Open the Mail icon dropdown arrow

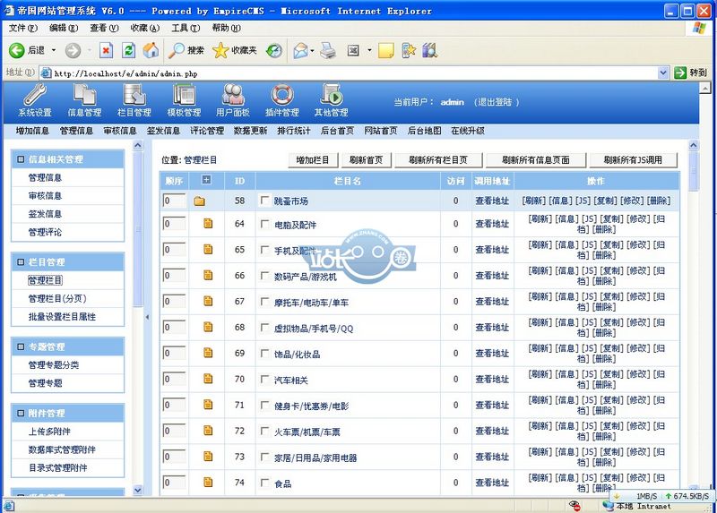click(x=312, y=50)
